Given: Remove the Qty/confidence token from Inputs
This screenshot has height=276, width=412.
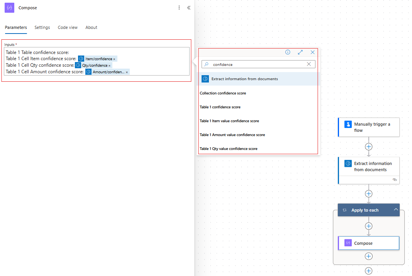Looking at the screenshot, I should coord(109,65).
